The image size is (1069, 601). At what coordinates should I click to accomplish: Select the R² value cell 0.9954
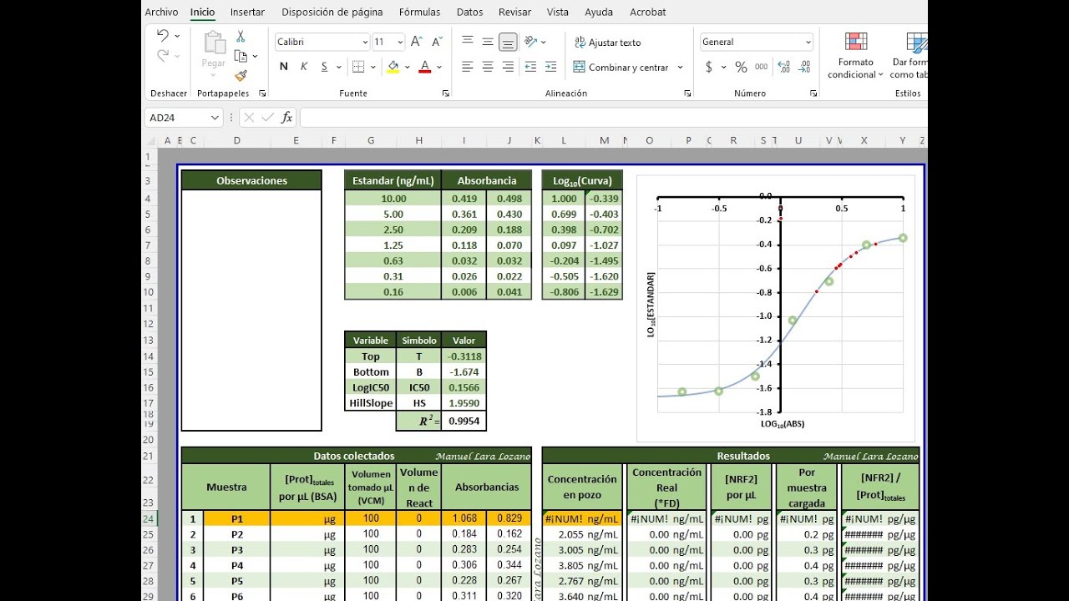pos(464,422)
